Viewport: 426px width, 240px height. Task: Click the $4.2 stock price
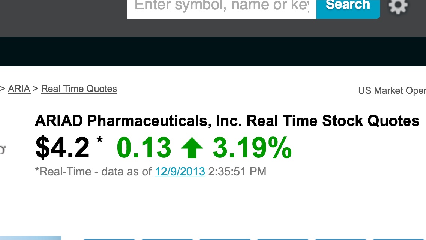pyautogui.click(x=62, y=148)
